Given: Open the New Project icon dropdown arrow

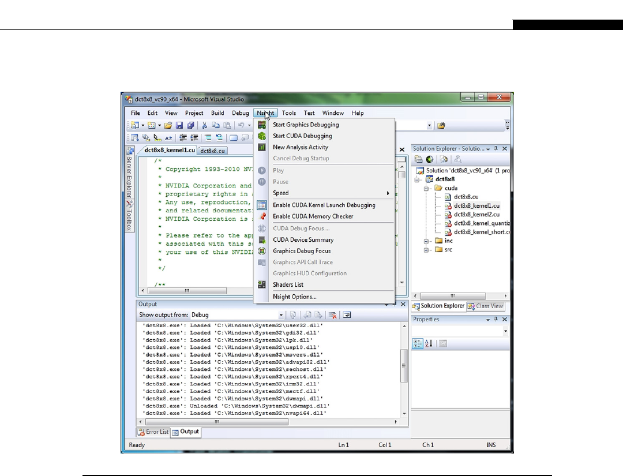Looking at the screenshot, I should point(142,126).
